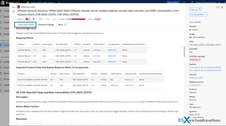This screenshot has width=226, height=126.
Task: Open Dashboard in the left sidebar
Action: [5, 11]
